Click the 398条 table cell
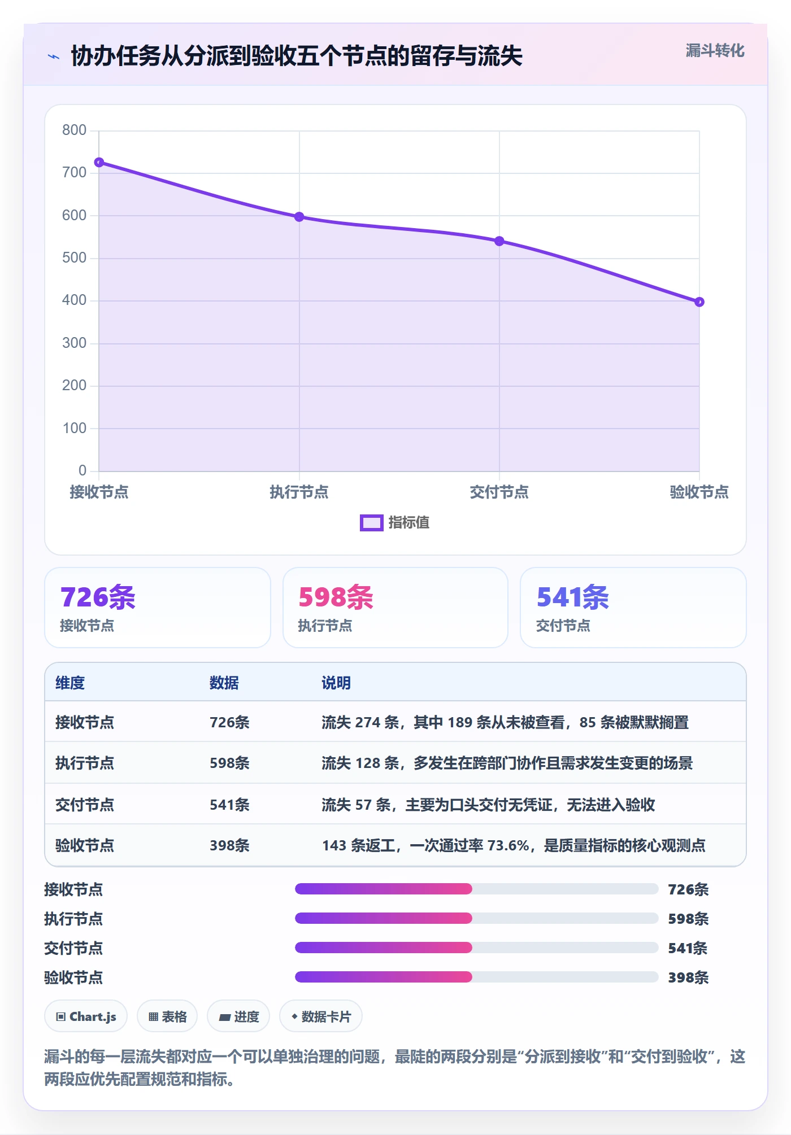 pos(230,845)
